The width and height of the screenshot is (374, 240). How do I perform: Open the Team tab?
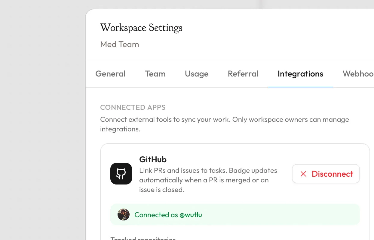pos(155,74)
